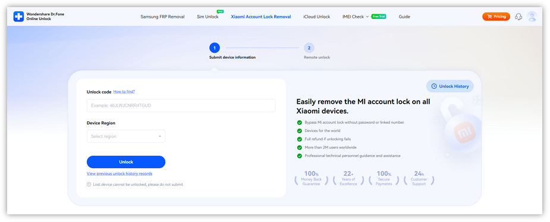Click the Free Trial badge
550x222 pixels.
(x=379, y=17)
